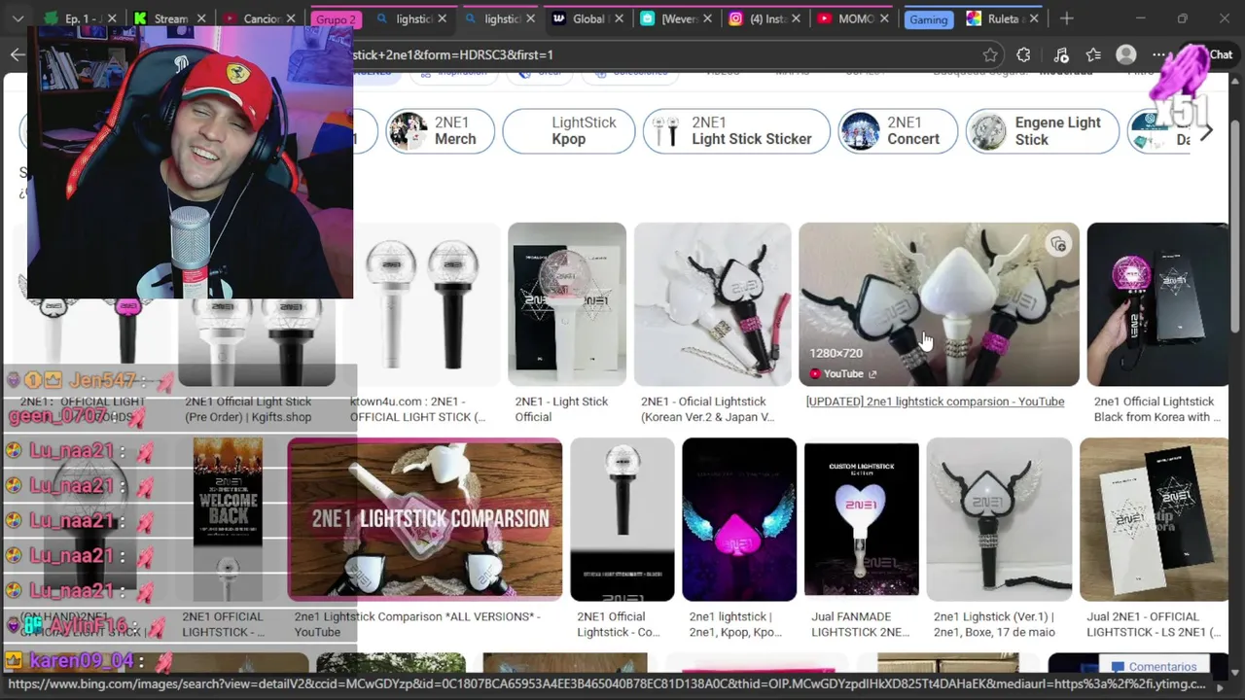Screen dimensions: 1245x700
Task: Select the 2NE1 Light Stick Sticker chip
Action: click(x=736, y=130)
